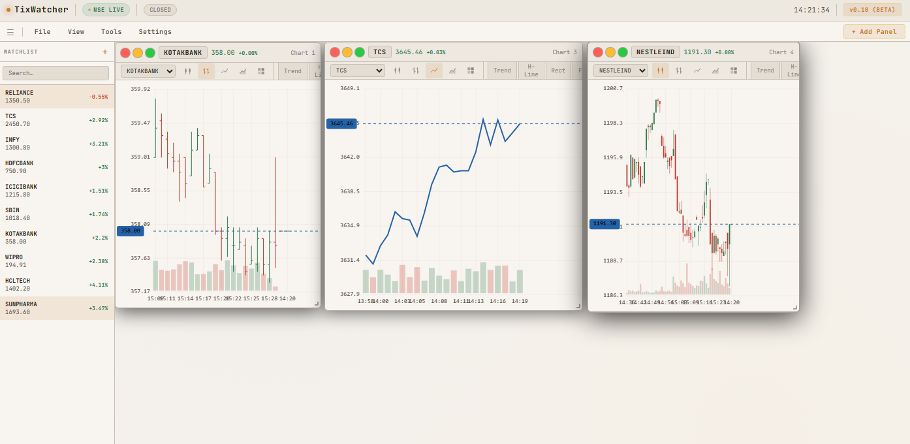Toggle the Rect drawing tool on TCS chart
910x444 pixels.
[x=558, y=70]
